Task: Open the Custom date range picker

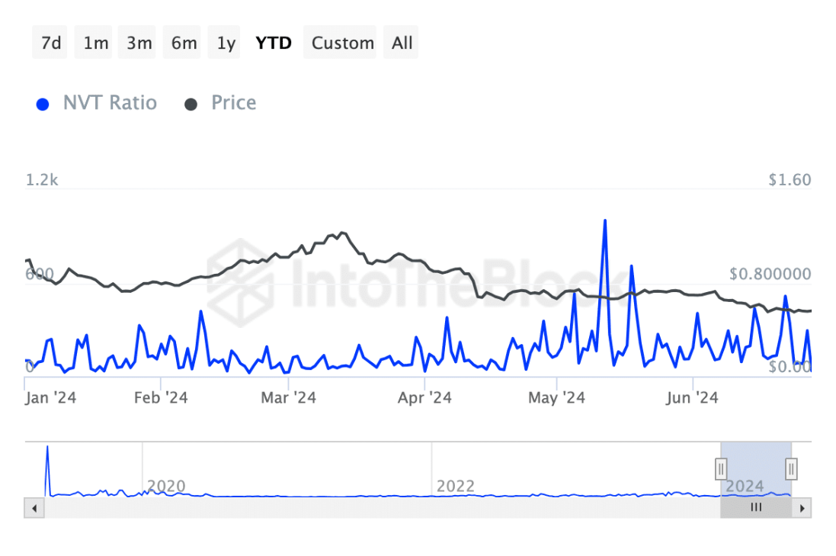Action: coord(343,43)
